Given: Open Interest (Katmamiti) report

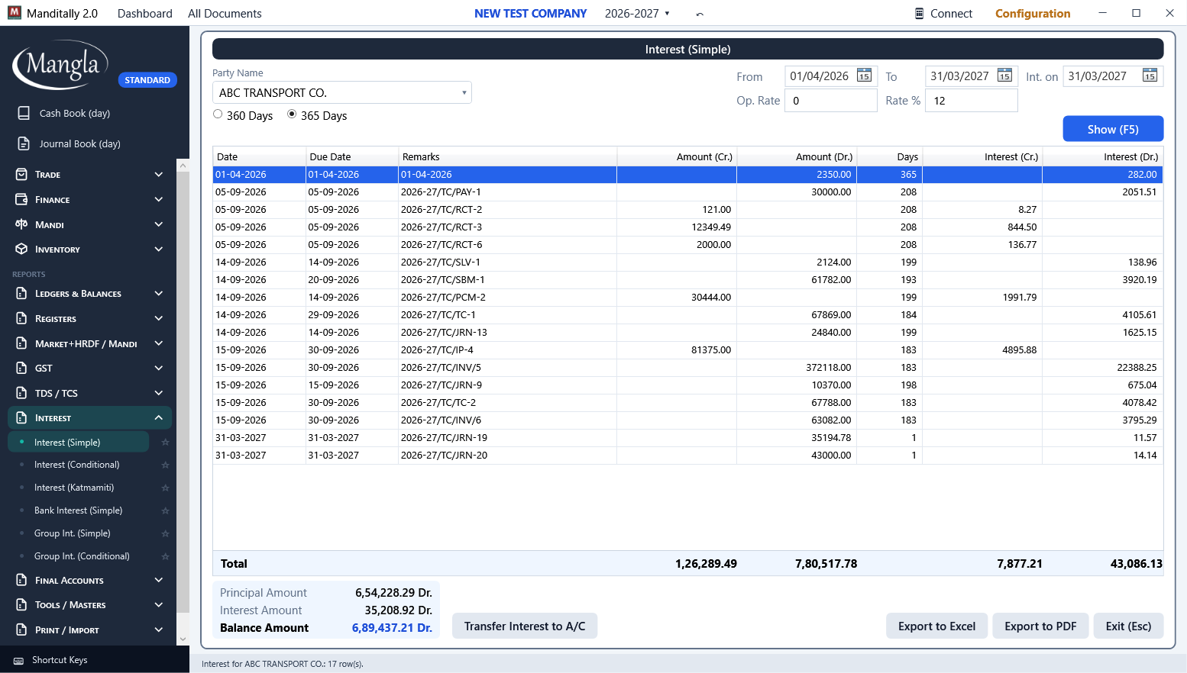Looking at the screenshot, I should (x=74, y=488).
